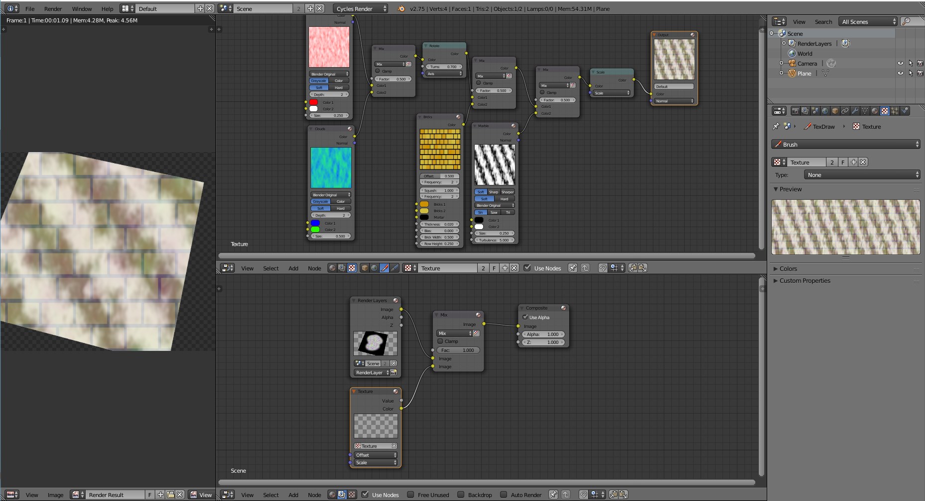Open the Render Layers properties tab
The height and width of the screenshot is (501, 925).
[x=805, y=111]
